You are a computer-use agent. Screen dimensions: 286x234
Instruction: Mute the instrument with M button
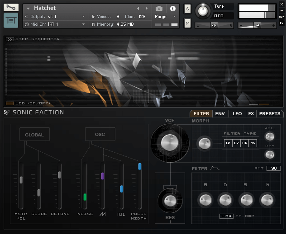(x=187, y=23)
